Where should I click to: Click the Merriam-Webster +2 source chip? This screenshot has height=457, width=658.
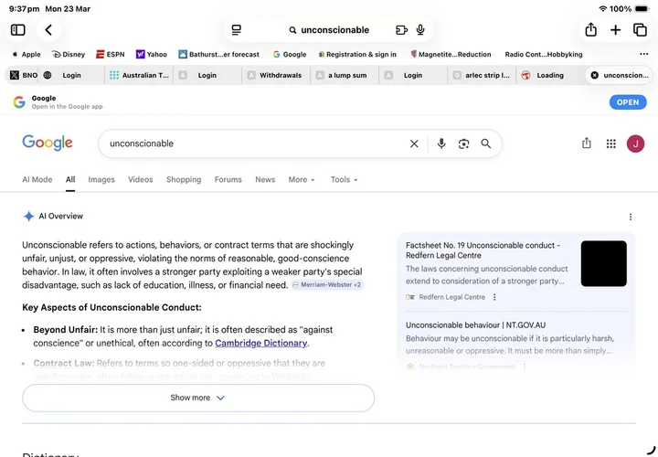click(x=327, y=284)
